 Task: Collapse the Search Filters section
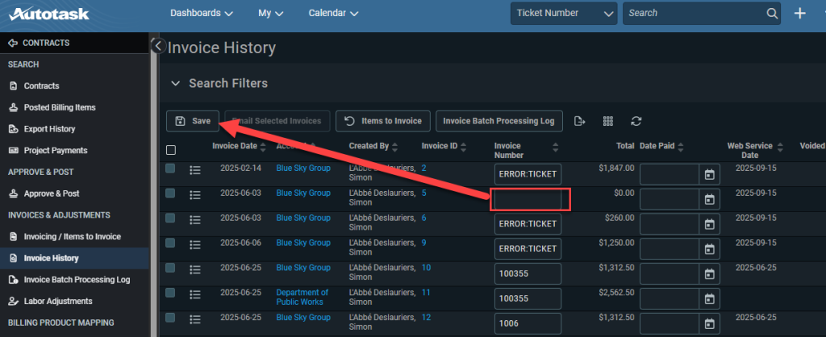(x=177, y=83)
